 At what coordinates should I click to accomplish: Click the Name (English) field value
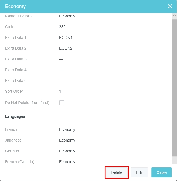pos(67,16)
